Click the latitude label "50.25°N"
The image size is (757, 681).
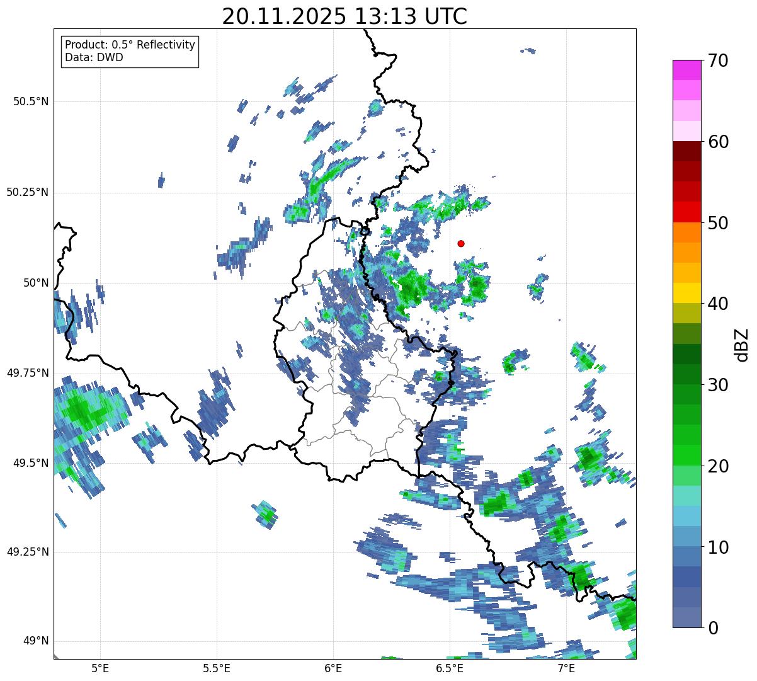(28, 192)
